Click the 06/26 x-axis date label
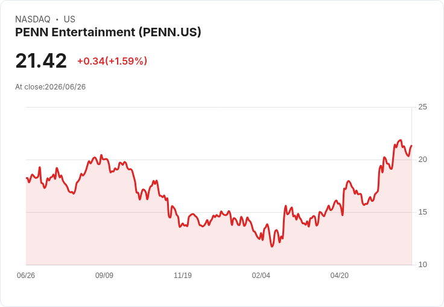The height and width of the screenshot is (307, 444). [x=26, y=276]
